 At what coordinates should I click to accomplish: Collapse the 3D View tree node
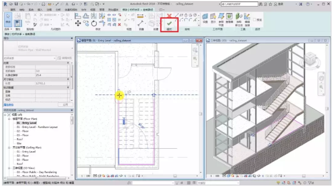(9, 168)
